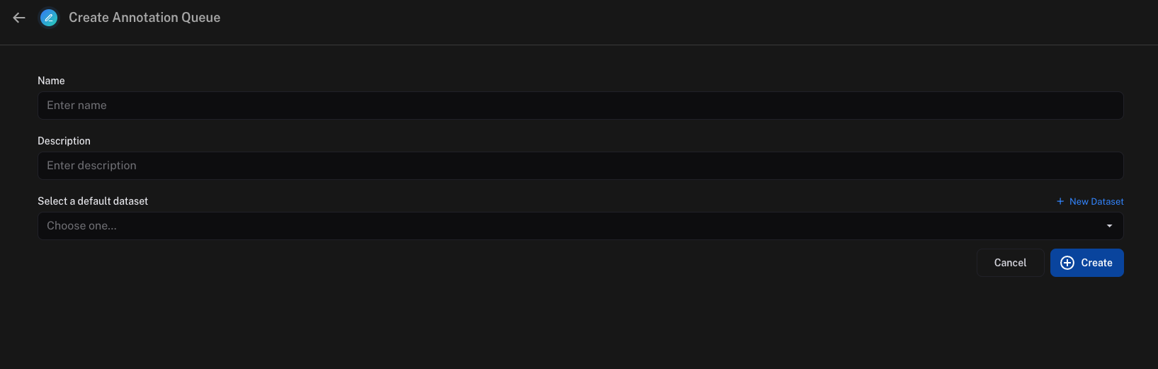Click the "Enter description" placeholder text
The image size is (1158, 369).
pos(91,166)
